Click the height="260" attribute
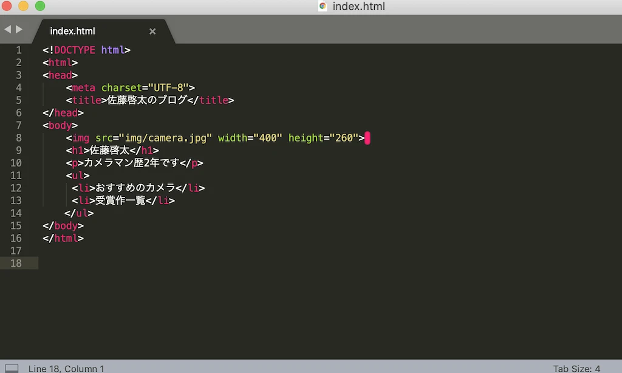622x373 pixels. (323, 138)
